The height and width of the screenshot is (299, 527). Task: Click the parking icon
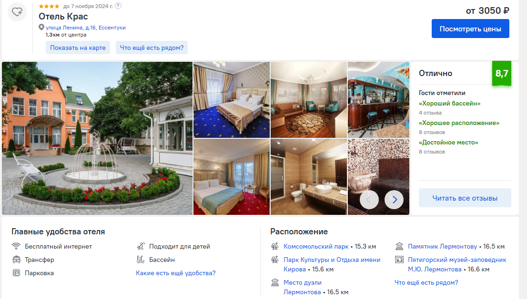click(x=16, y=273)
